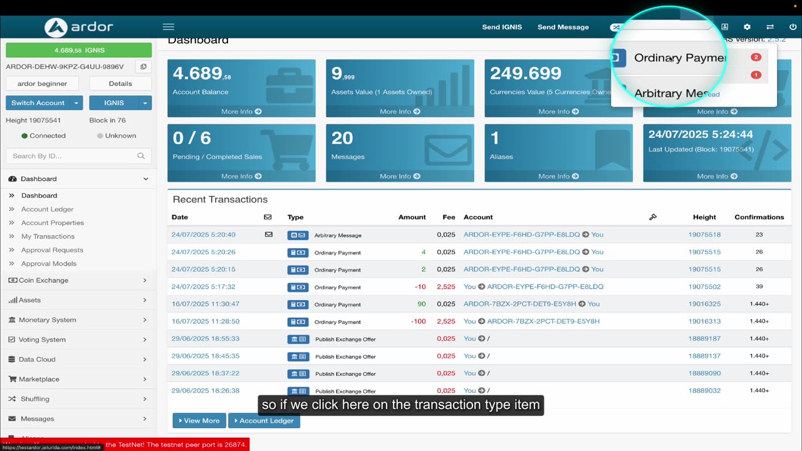Open More Info on Account Balance card

241,111
